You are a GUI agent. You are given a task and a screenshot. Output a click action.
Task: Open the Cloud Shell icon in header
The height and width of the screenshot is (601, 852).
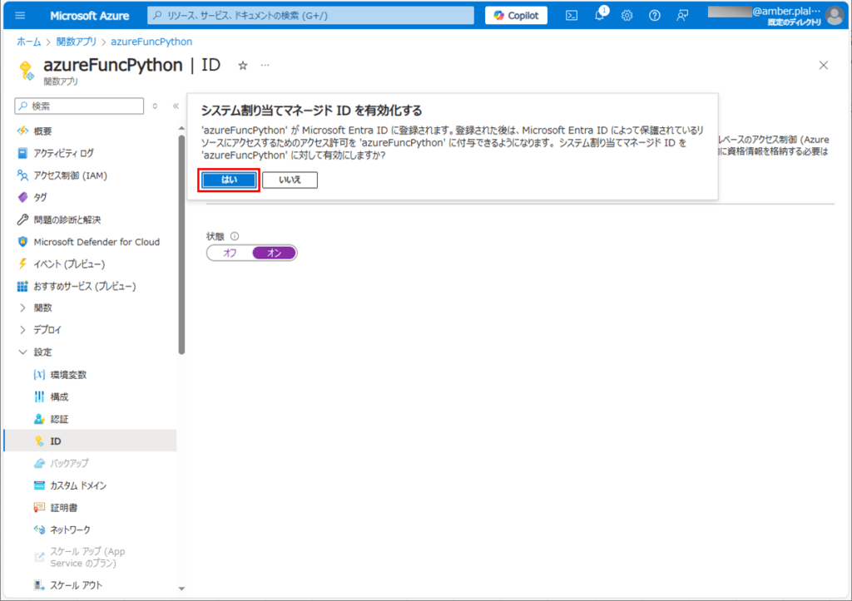tap(572, 16)
